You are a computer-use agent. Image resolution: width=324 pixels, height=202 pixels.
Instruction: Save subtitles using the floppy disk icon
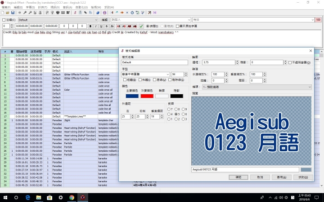point(13,13)
